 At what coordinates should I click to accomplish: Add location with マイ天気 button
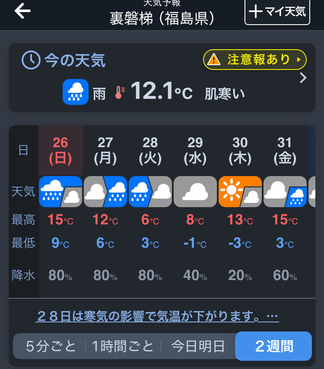[x=278, y=12]
